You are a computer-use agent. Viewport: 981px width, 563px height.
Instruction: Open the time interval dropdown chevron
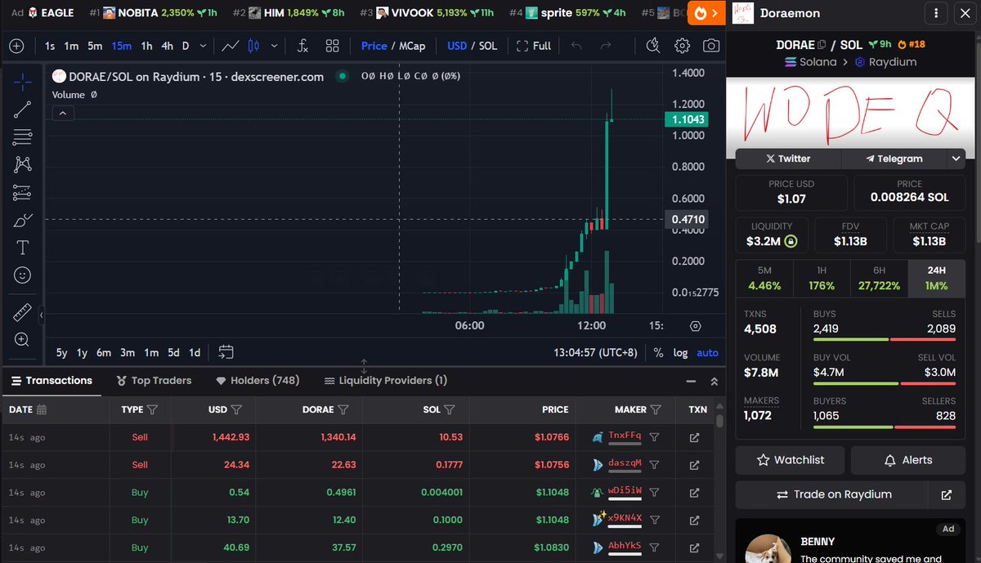click(x=203, y=46)
